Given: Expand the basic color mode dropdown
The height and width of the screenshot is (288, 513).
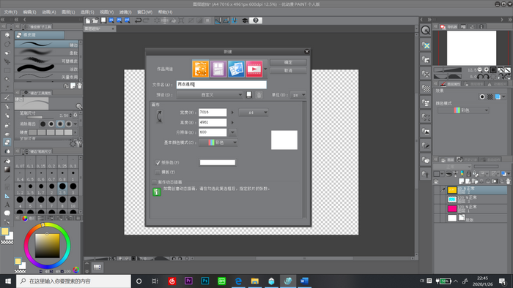Looking at the screenshot, I should 218,143.
